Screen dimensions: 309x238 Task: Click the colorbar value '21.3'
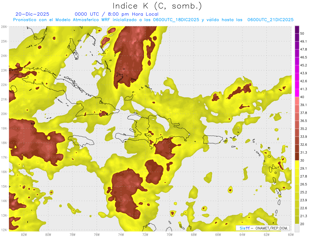pos(304,216)
